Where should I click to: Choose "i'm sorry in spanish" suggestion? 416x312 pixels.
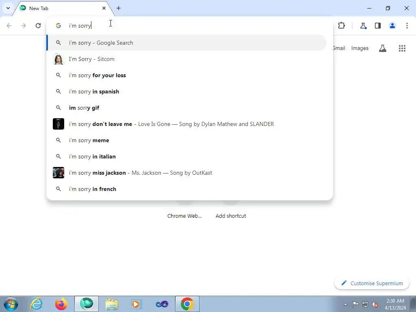pos(186,91)
